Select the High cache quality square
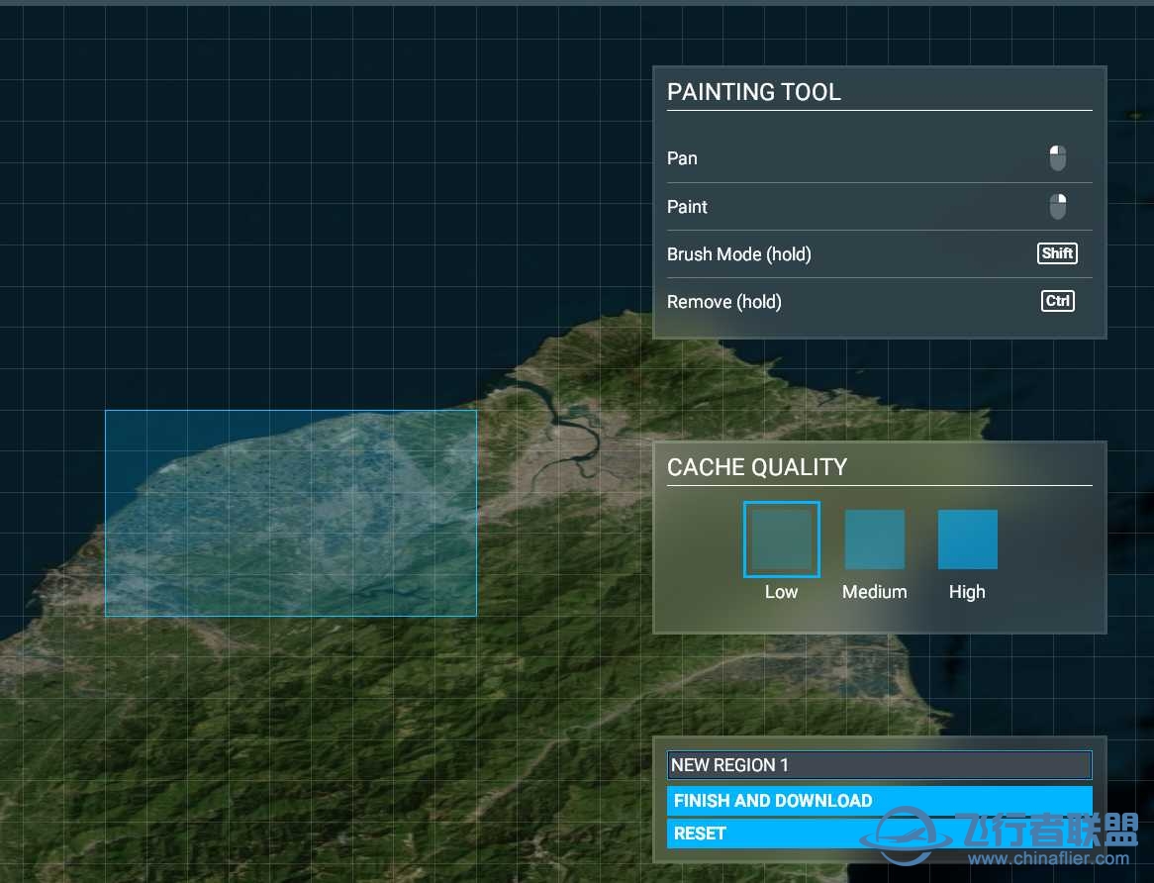The height and width of the screenshot is (883, 1154). pos(967,540)
